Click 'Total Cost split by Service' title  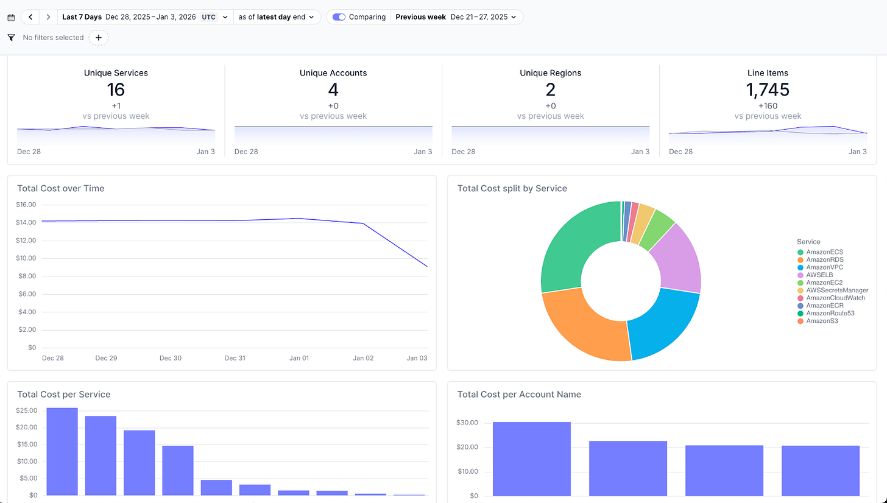[512, 189]
